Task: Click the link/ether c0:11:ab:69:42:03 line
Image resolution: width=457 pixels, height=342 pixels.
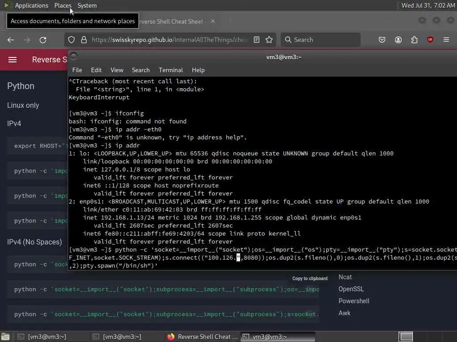Action: tap(172, 209)
